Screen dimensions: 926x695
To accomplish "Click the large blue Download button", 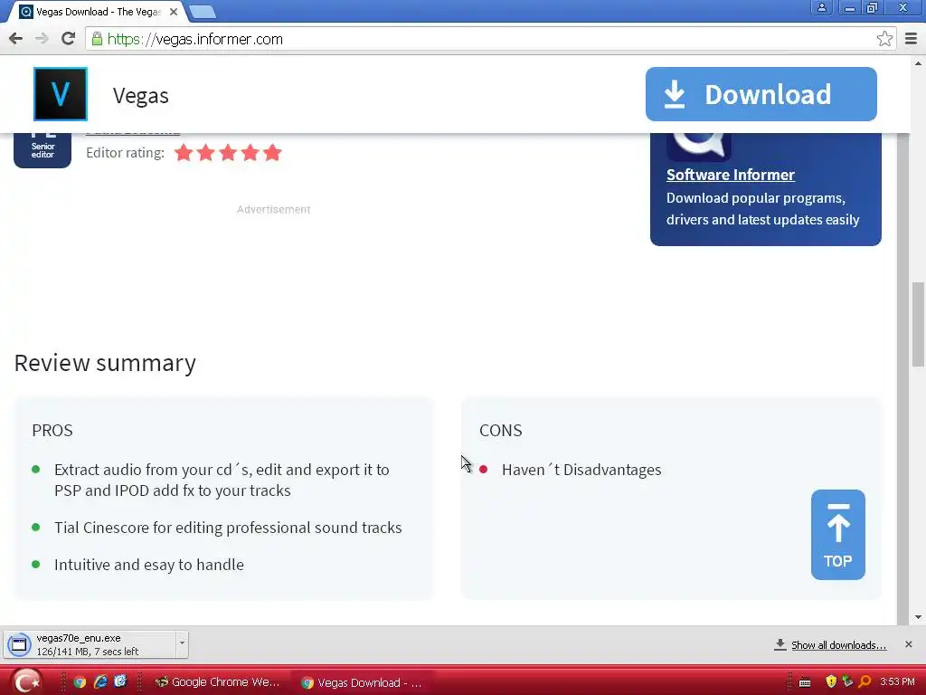I will (761, 94).
